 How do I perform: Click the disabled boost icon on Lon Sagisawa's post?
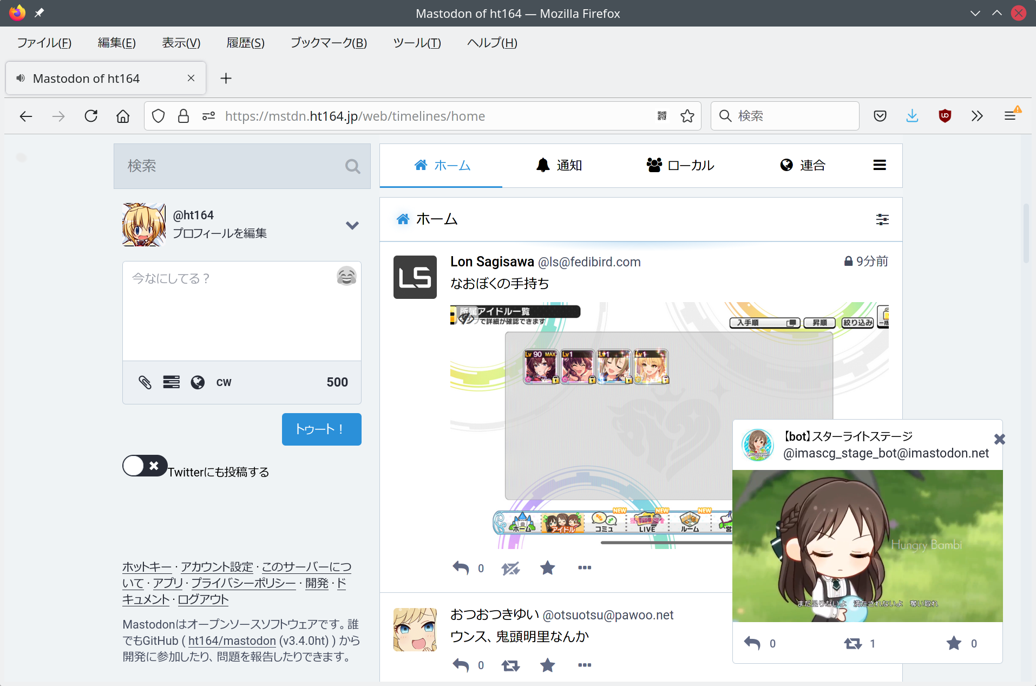[510, 568]
